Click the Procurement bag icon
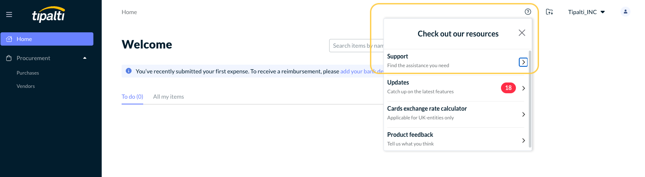This screenshot has height=177, width=645. coord(9,58)
